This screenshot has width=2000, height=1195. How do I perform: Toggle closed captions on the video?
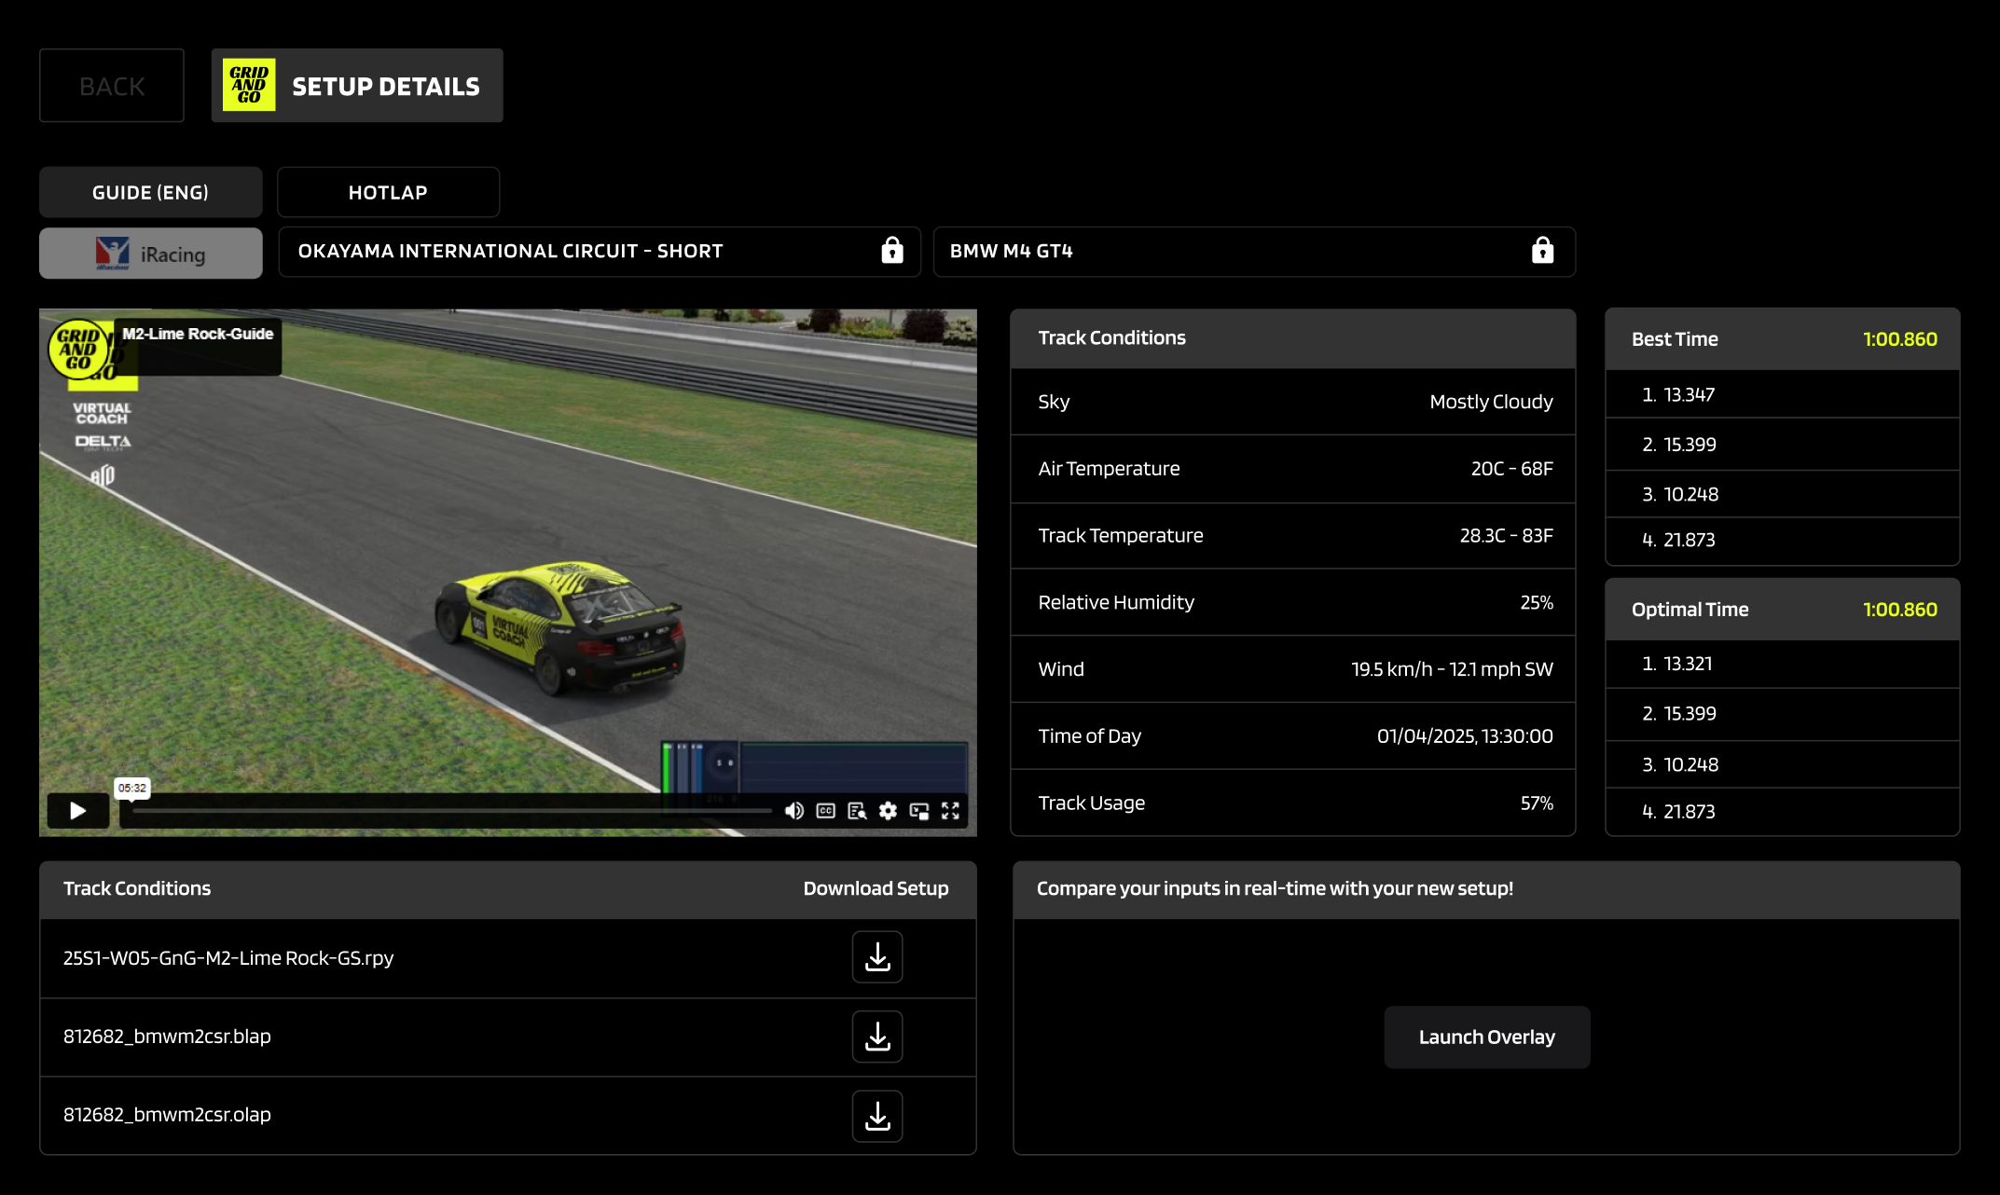[x=825, y=811]
